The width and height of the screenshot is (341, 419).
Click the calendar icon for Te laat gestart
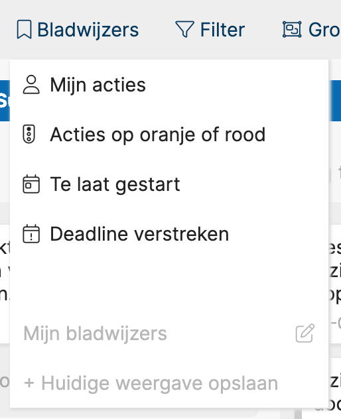click(31, 184)
